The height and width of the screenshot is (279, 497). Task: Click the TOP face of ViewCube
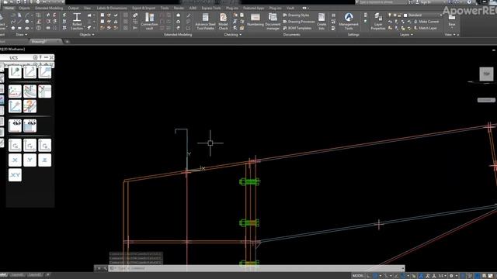click(486, 74)
